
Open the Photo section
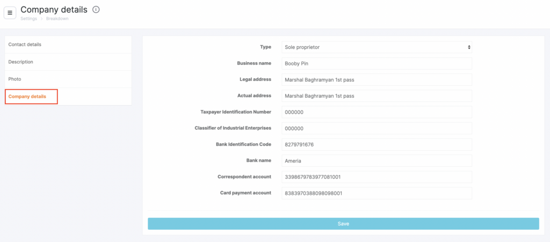click(x=15, y=79)
